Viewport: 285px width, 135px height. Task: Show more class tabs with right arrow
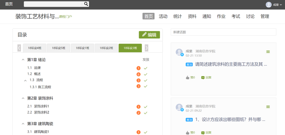click(x=146, y=48)
